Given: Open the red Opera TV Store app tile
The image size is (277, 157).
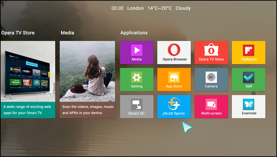Looking at the screenshot, I should coord(211,52).
